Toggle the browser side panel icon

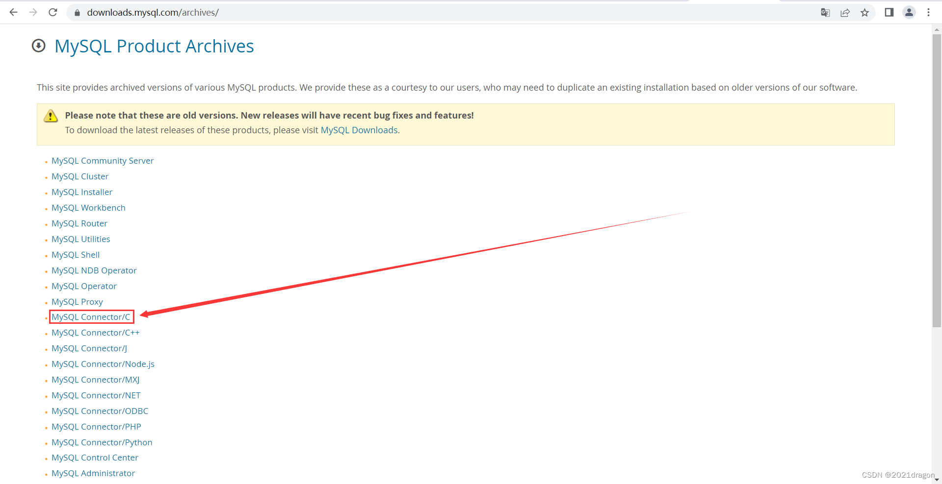click(889, 12)
